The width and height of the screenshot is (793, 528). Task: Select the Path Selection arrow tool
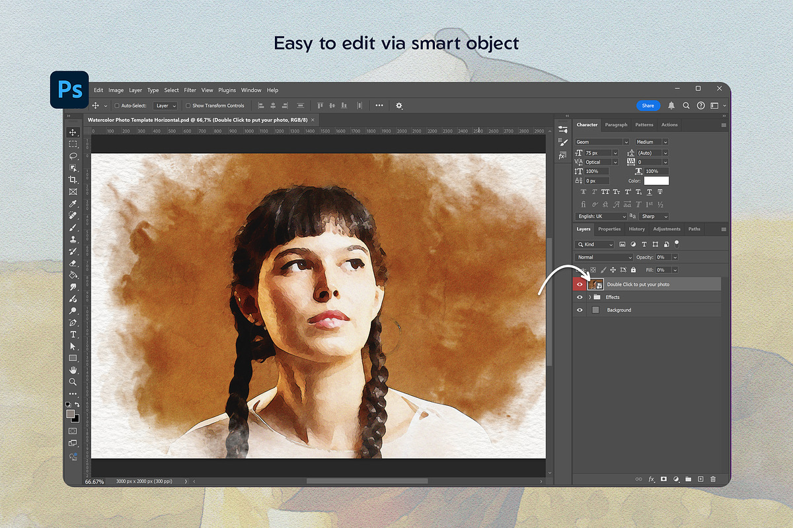tap(73, 346)
